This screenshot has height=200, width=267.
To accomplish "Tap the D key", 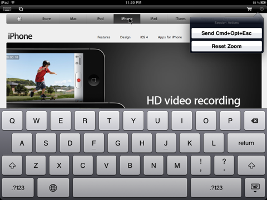I will tap(70, 143).
